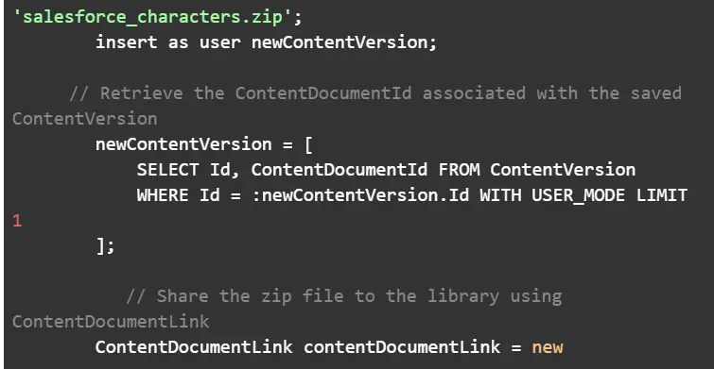This screenshot has width=714, height=369.
Task: Click the USER_MODE keyword
Action: (x=579, y=195)
